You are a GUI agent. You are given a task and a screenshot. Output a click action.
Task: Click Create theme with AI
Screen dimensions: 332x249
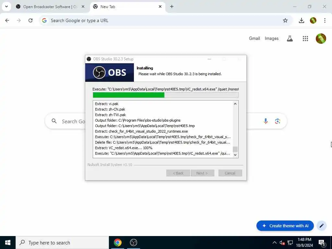(x=285, y=226)
